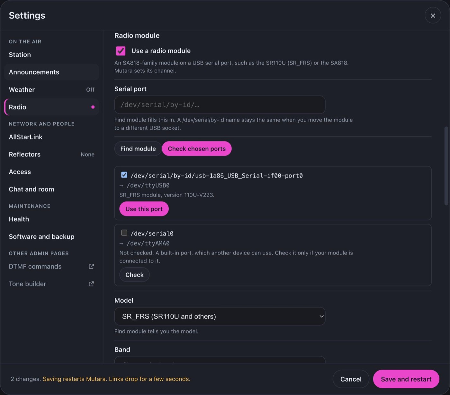Viewport: 450px width, 395px height.
Task: Click the Find module button
Action: [138, 149]
